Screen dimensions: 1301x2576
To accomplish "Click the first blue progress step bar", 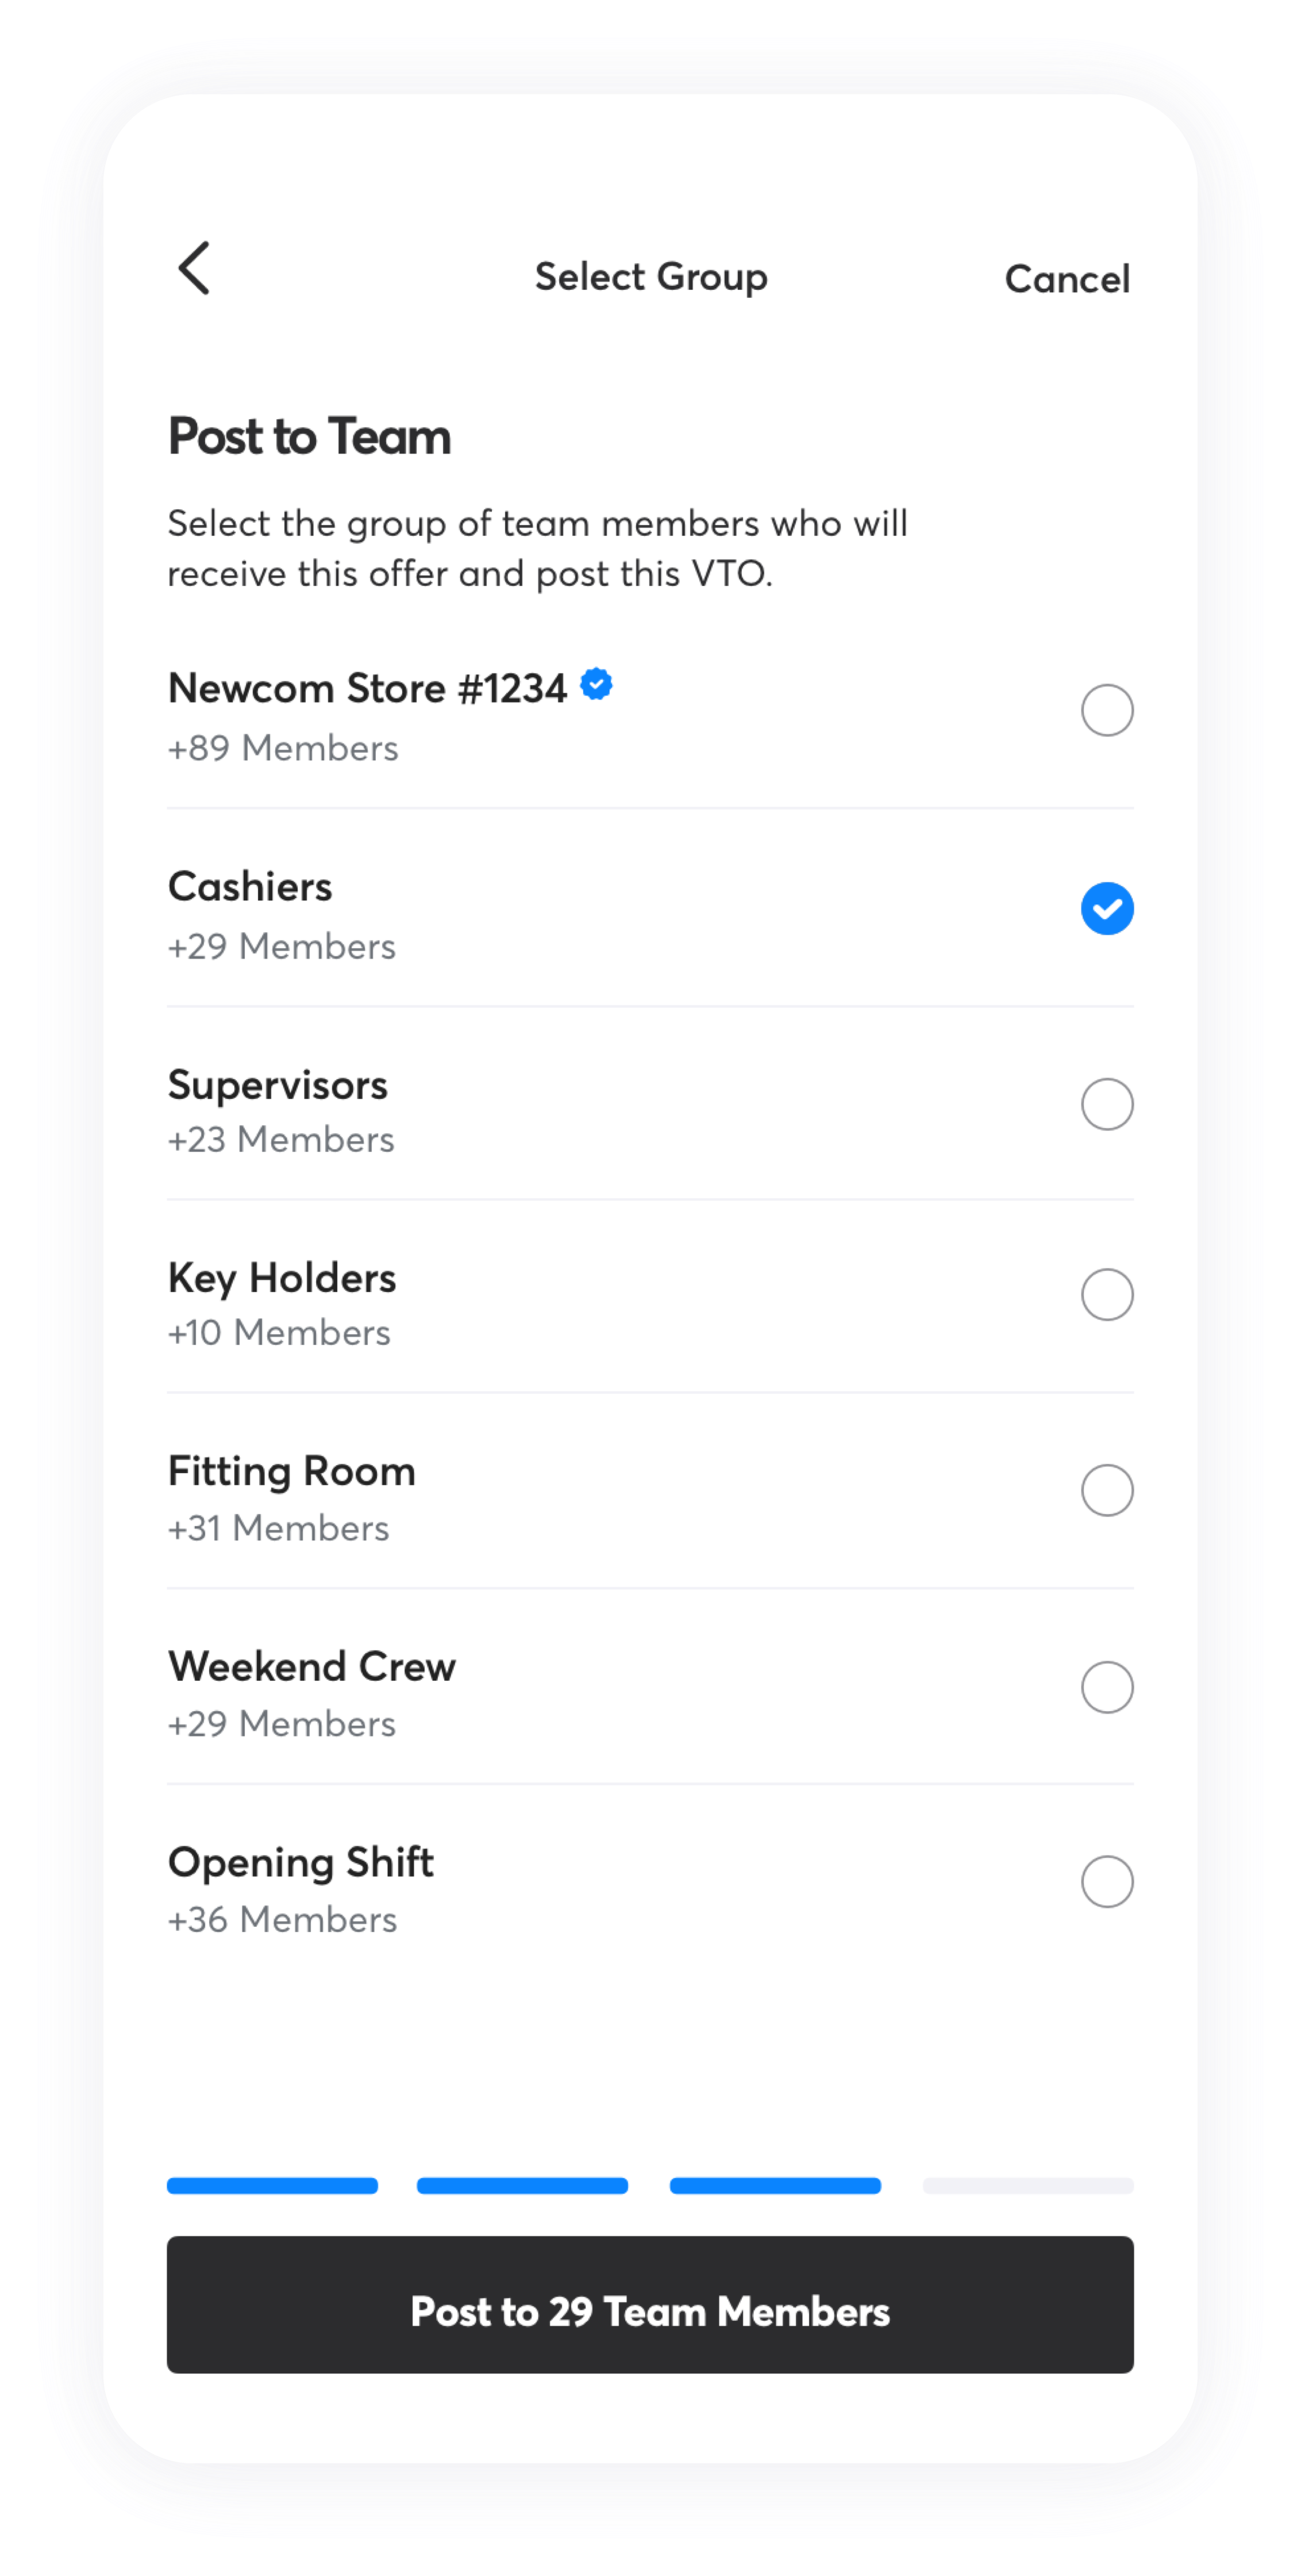I will pos(273,2186).
